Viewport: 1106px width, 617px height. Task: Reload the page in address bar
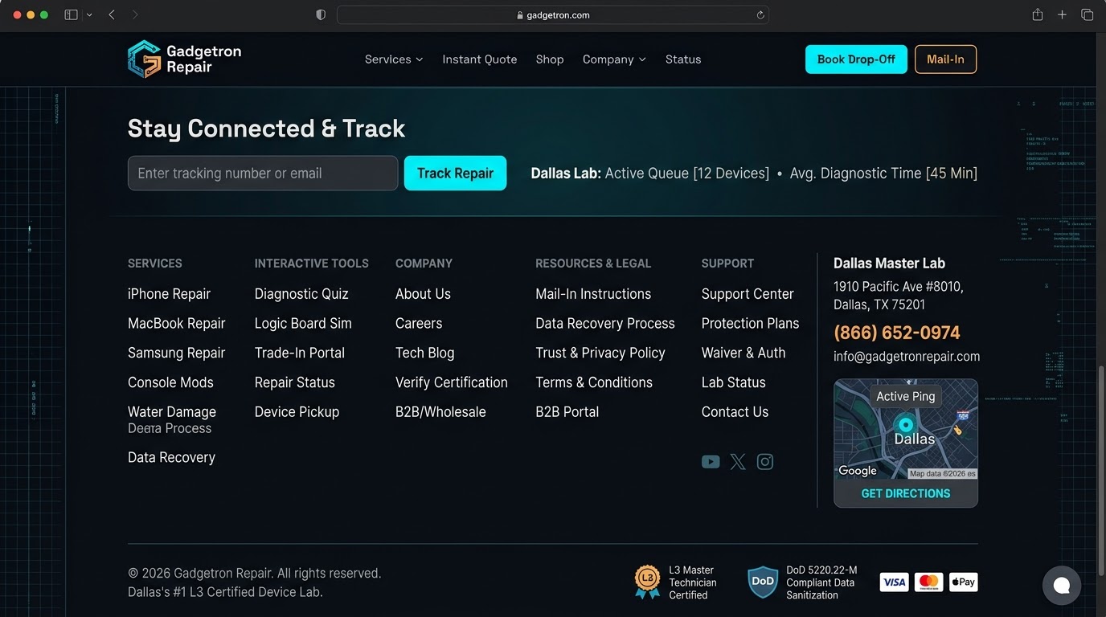[x=760, y=15]
